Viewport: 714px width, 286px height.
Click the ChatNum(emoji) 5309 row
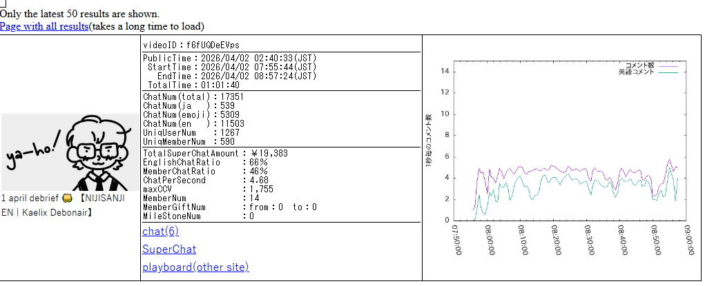click(x=191, y=114)
